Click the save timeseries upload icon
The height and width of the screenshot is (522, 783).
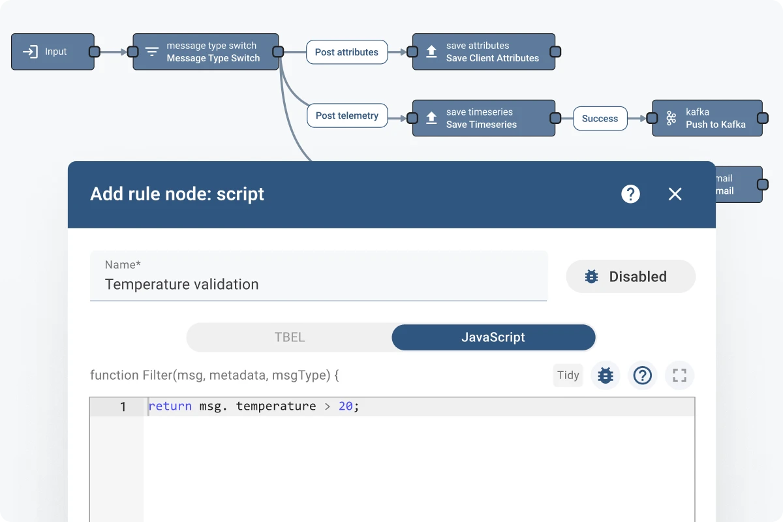coord(431,117)
